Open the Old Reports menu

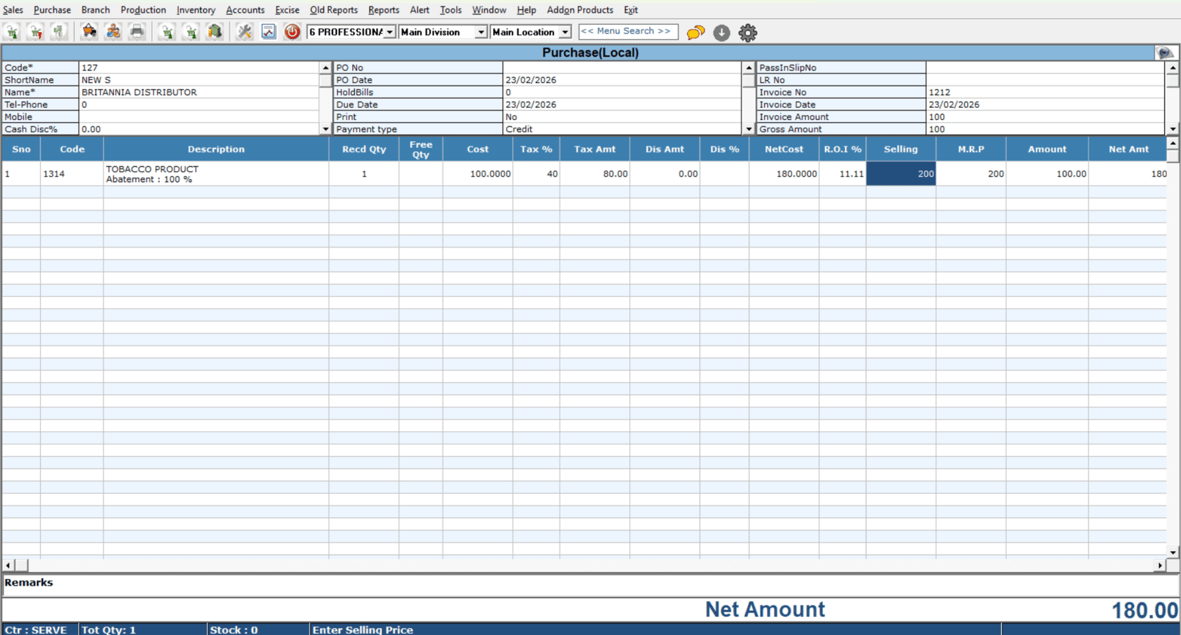pos(334,10)
